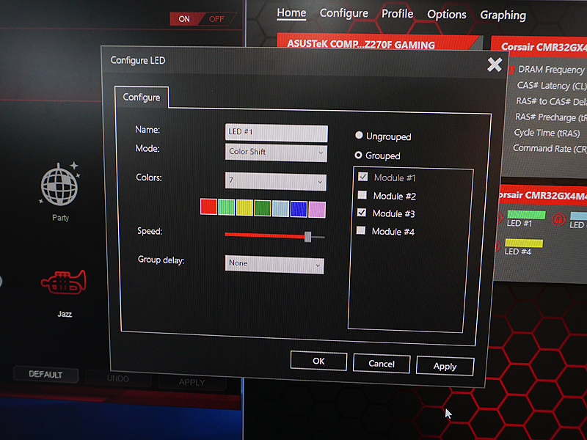The image size is (587, 440).
Task: Click the dialog Apply button
Action: point(445,366)
